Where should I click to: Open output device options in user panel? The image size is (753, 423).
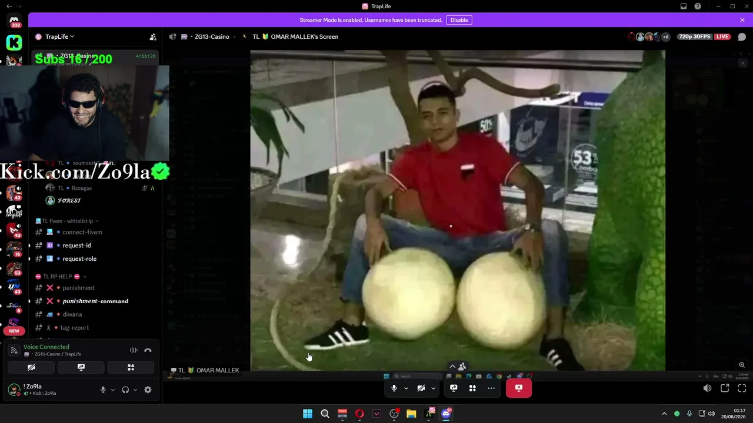point(135,390)
